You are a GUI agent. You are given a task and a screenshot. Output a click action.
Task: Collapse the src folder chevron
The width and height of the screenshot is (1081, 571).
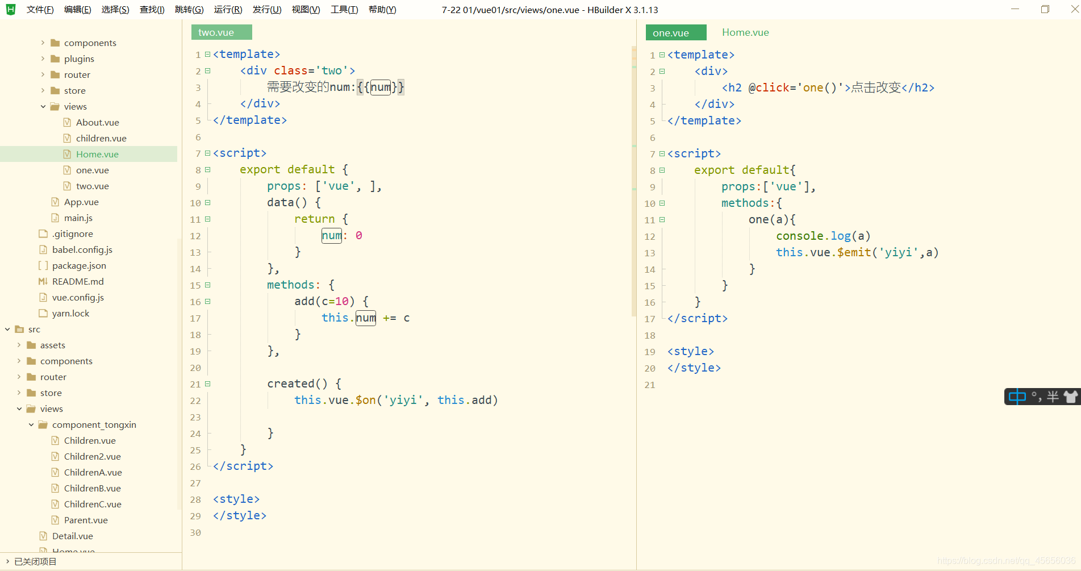(7, 329)
